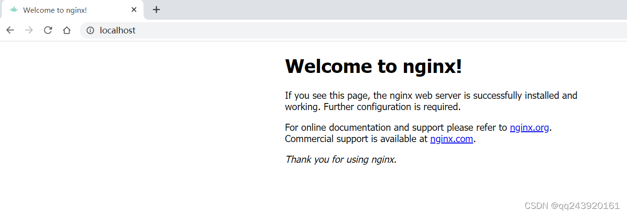Click the nginx favicon on the tab
The image size is (627, 215).
click(x=14, y=9)
